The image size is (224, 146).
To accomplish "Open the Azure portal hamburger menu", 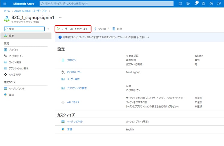I will pos(5,4).
